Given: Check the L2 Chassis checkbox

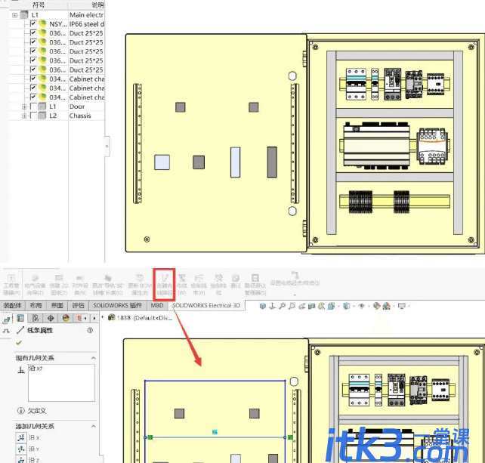Looking at the screenshot, I should [x=33, y=116].
